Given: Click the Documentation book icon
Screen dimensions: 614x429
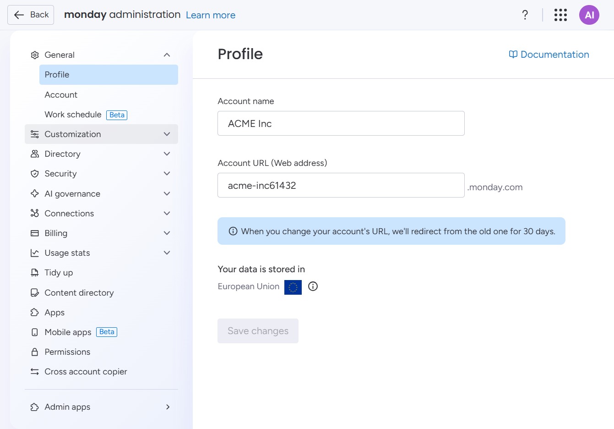Looking at the screenshot, I should click(513, 55).
